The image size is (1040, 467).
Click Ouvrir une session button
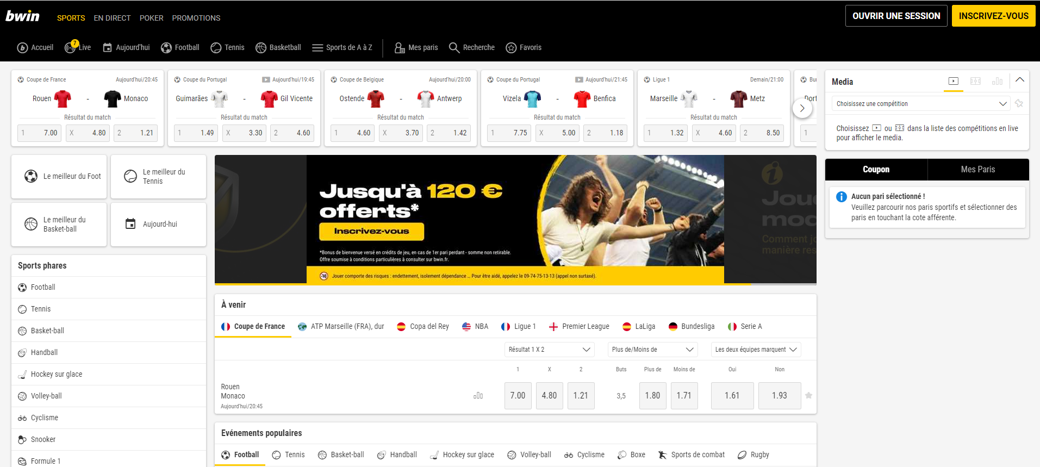pyautogui.click(x=896, y=16)
